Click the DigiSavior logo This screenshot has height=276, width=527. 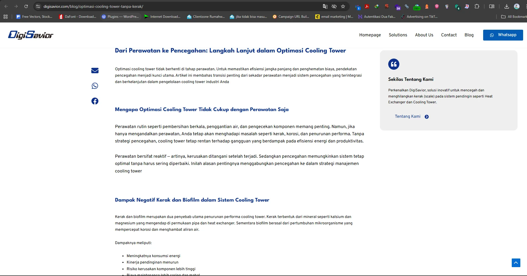[x=31, y=35]
